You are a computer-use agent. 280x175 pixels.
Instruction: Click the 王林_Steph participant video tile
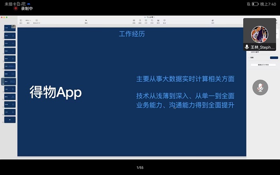(x=260, y=34)
